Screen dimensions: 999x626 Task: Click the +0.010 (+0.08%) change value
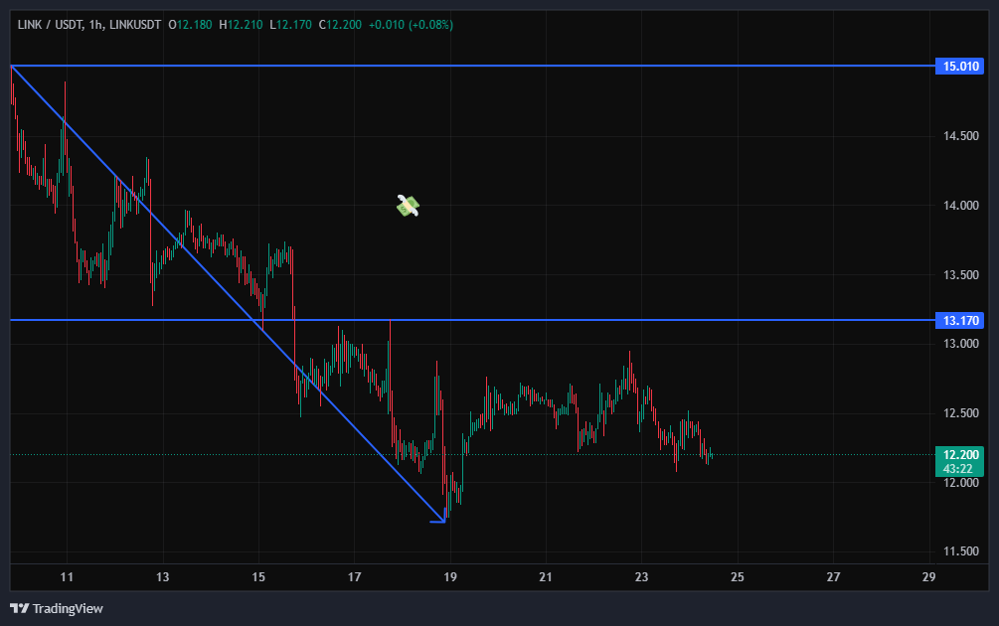(411, 24)
